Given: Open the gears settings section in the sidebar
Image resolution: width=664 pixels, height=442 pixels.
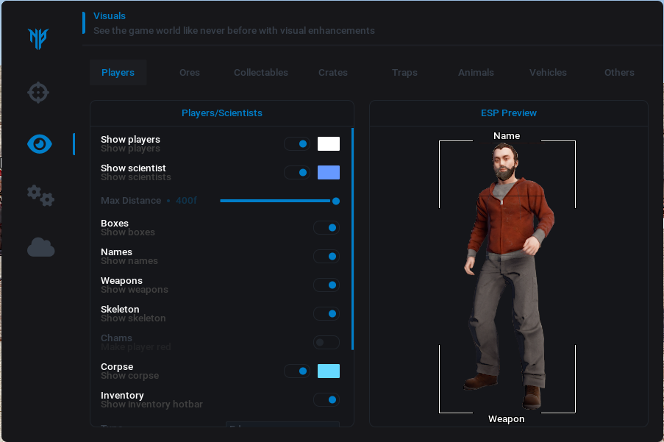Looking at the screenshot, I should point(40,196).
